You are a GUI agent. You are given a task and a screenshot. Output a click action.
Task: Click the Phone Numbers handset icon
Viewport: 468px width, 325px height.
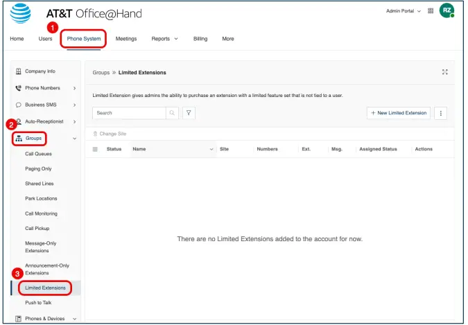[19, 88]
